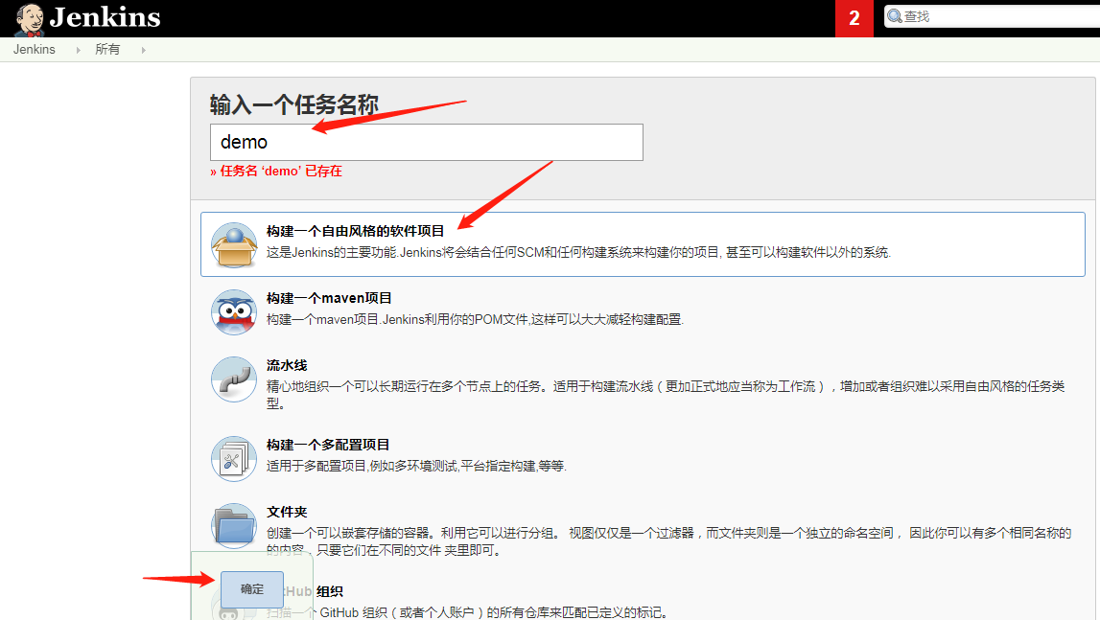Click the 确定 confirm button
This screenshot has width=1100, height=620.
[252, 589]
